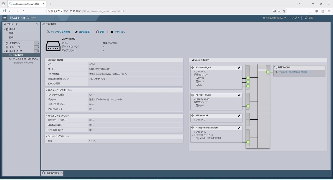Collapse the vSwitch トポロジ panel
This screenshot has width=333, height=180.
click(190, 60)
